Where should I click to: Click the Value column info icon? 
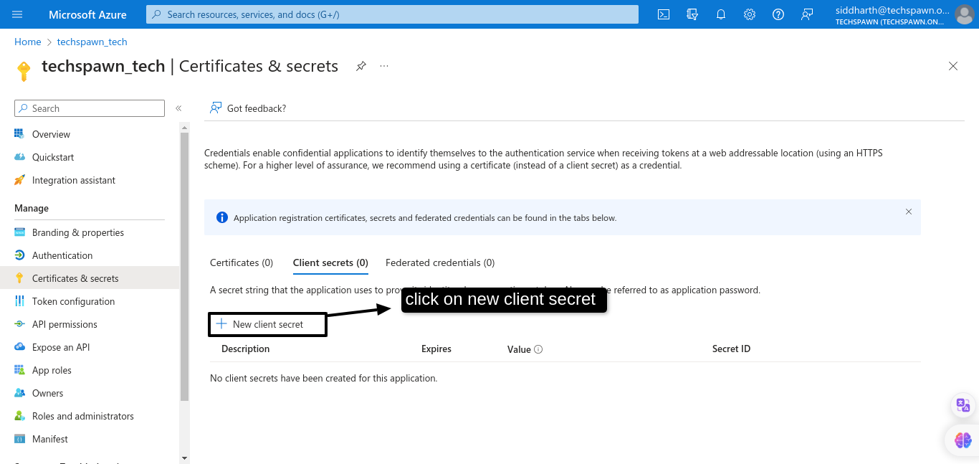click(538, 349)
